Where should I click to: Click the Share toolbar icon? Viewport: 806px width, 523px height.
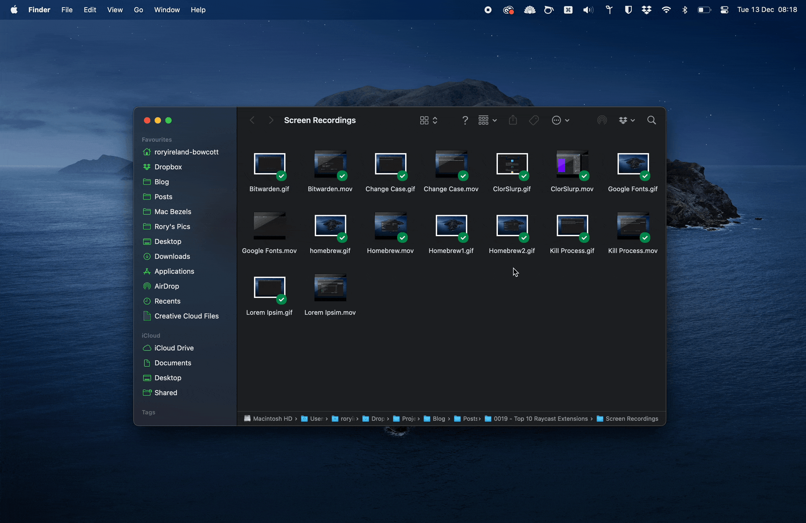[513, 120]
